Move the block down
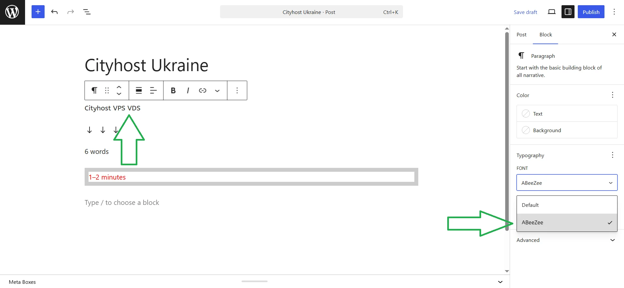The width and height of the screenshot is (624, 288). [119, 94]
